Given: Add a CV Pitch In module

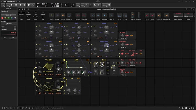Looking at the screenshot, I should click(x=159, y=15).
